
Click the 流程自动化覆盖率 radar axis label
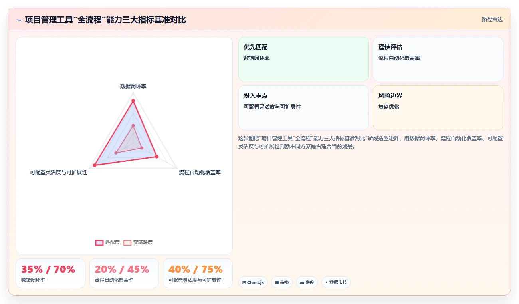(200, 172)
